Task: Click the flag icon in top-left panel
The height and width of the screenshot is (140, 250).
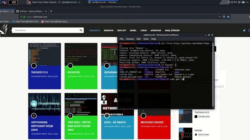Action: pyautogui.click(x=4, y=2)
